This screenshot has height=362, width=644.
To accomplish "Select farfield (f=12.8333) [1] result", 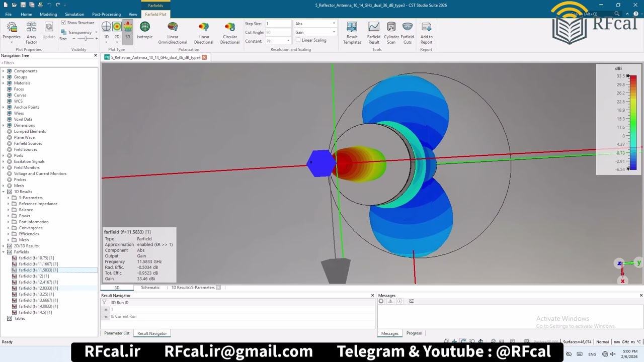I will (38, 288).
